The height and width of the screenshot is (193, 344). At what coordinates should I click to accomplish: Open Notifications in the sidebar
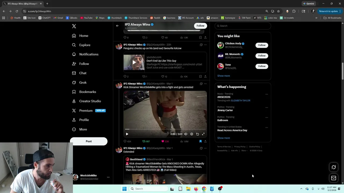(85, 54)
